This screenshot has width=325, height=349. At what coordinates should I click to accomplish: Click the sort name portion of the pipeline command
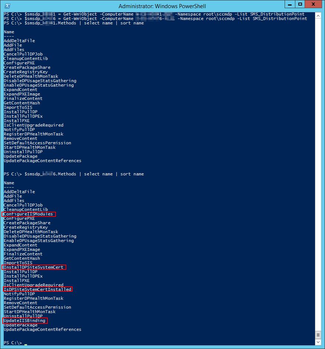click(133, 23)
